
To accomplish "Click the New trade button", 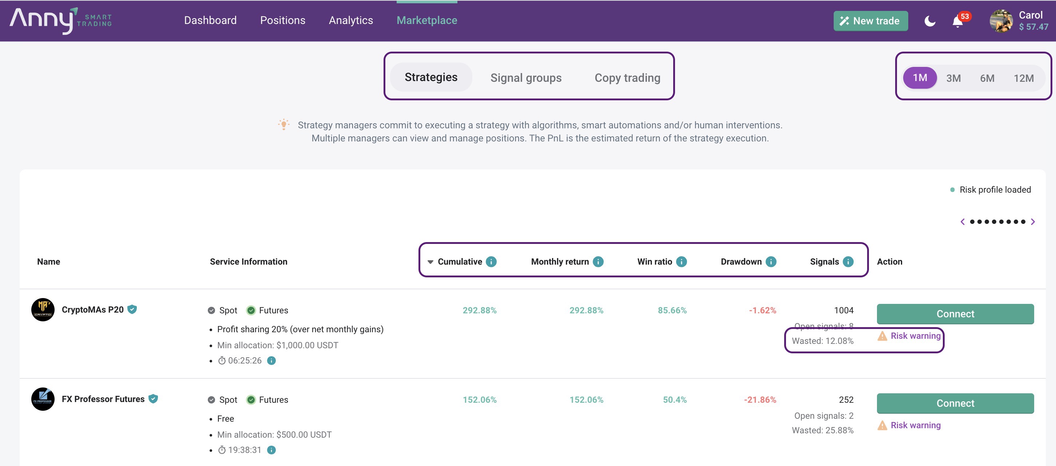I will pyautogui.click(x=870, y=21).
